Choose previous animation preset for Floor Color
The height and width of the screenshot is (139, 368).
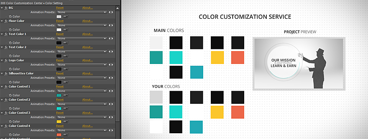(x=109, y=25)
